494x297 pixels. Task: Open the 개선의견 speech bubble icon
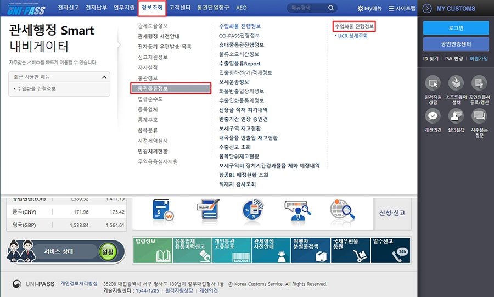433,116
